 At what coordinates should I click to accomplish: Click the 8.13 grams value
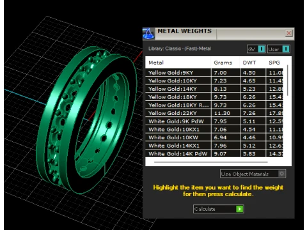pyautogui.click(x=220, y=89)
